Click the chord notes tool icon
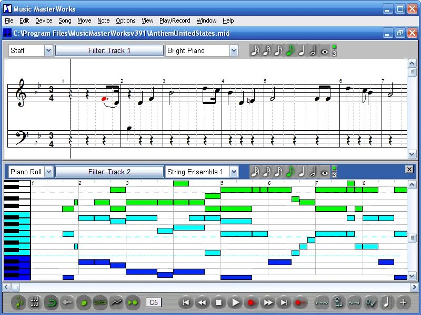Screen dimensions: 421x315 tap(35, 303)
